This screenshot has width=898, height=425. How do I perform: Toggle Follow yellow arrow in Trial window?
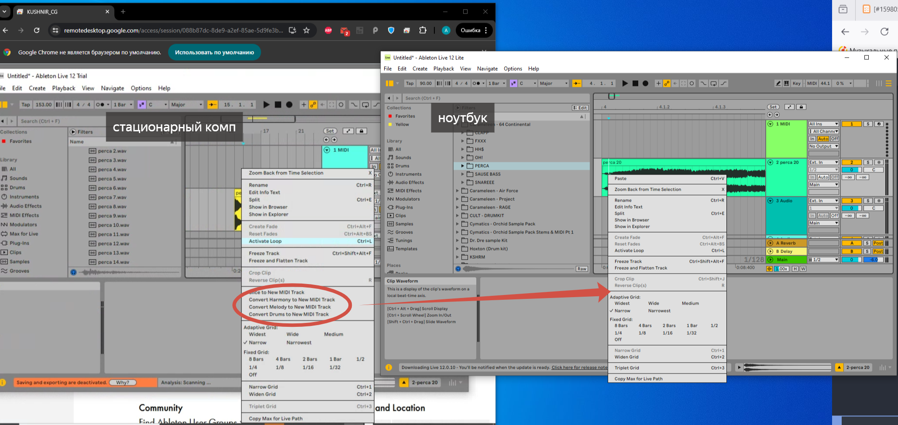(213, 105)
